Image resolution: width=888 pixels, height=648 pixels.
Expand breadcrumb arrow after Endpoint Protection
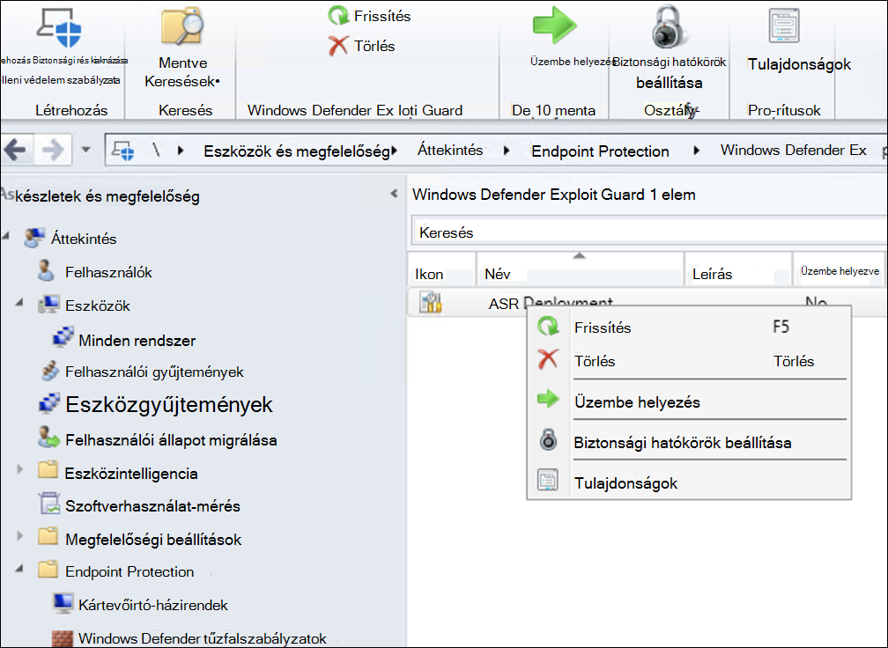point(697,151)
